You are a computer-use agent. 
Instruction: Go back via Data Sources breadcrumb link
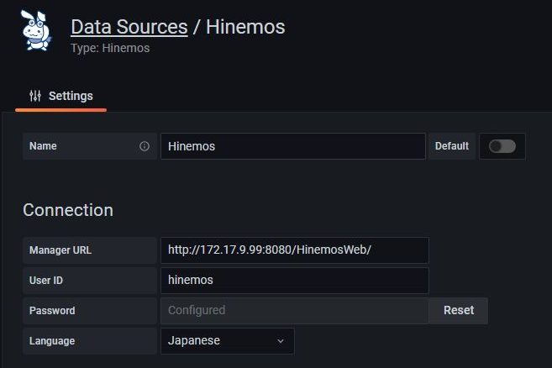[129, 27]
